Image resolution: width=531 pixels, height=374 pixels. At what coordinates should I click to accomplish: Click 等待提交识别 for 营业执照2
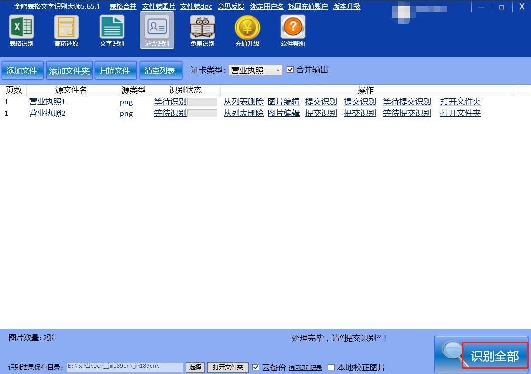pyautogui.click(x=407, y=113)
